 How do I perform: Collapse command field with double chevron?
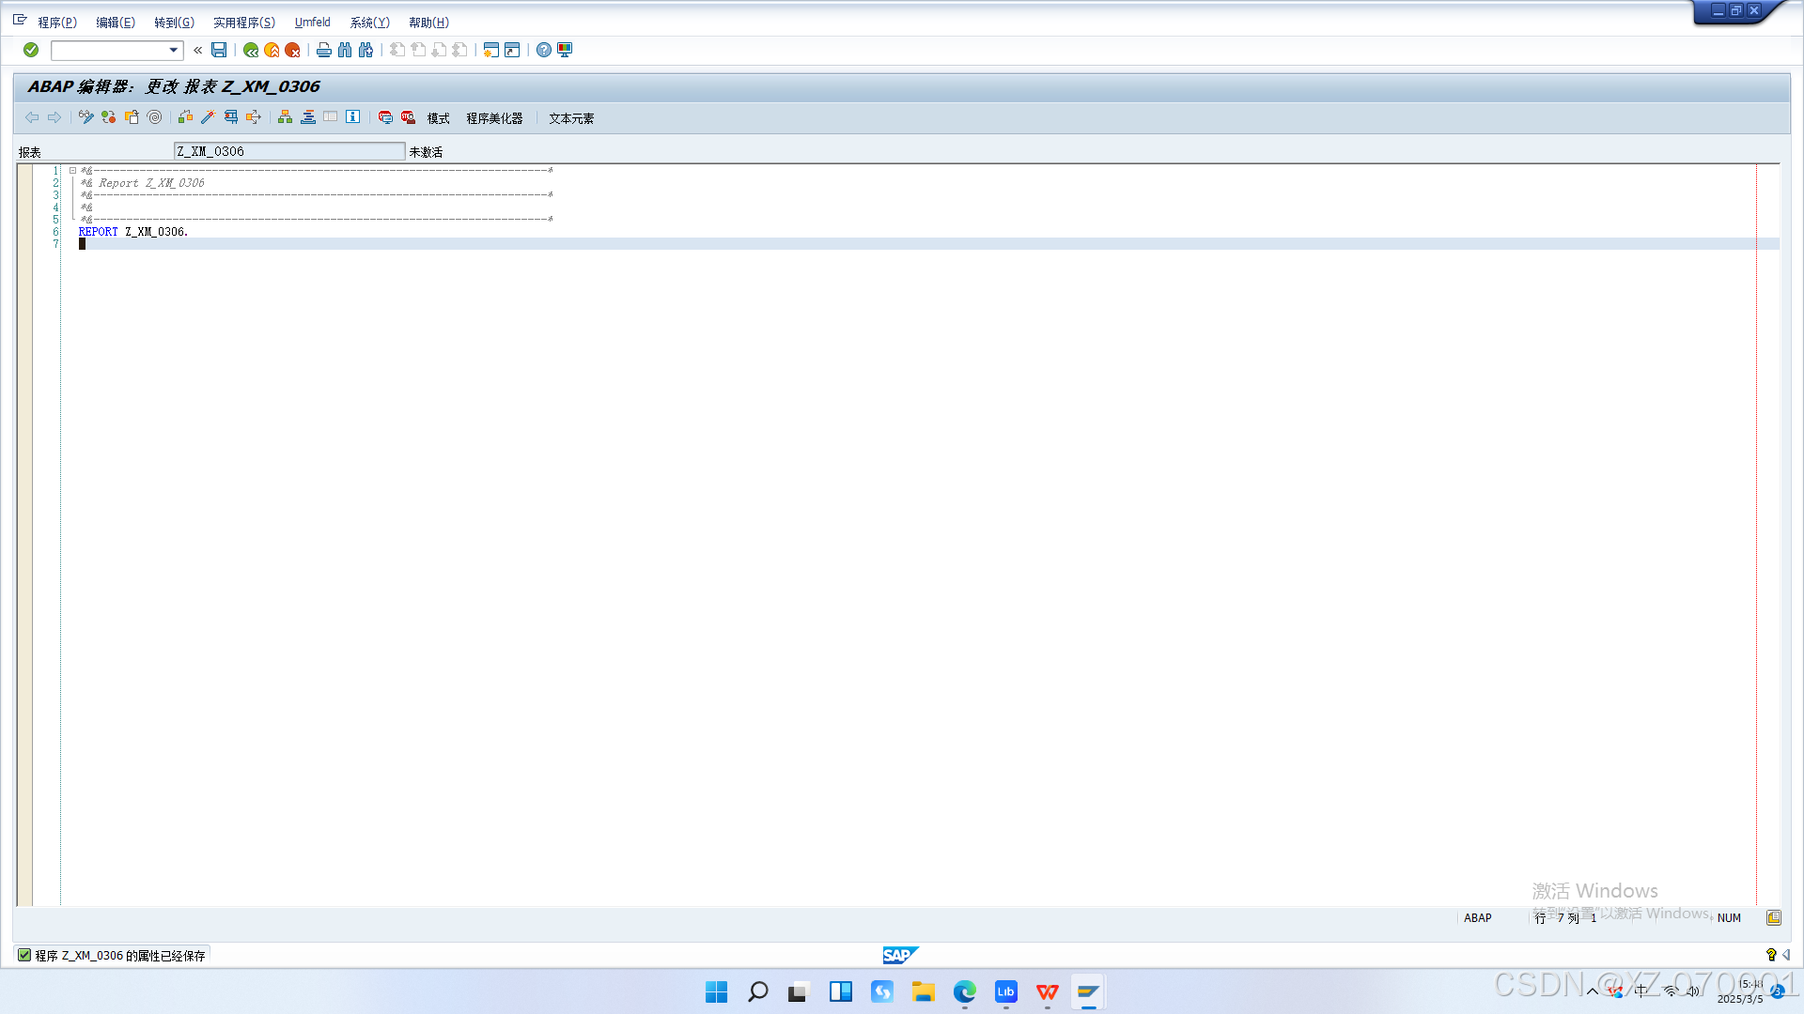coord(197,50)
